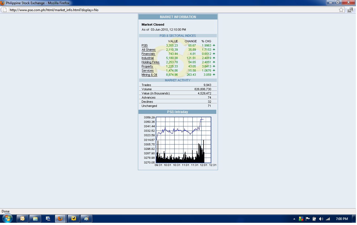Click the MARKET ACTIVITY heading

(x=178, y=80)
